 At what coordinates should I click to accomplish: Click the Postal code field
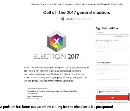(112, 73)
